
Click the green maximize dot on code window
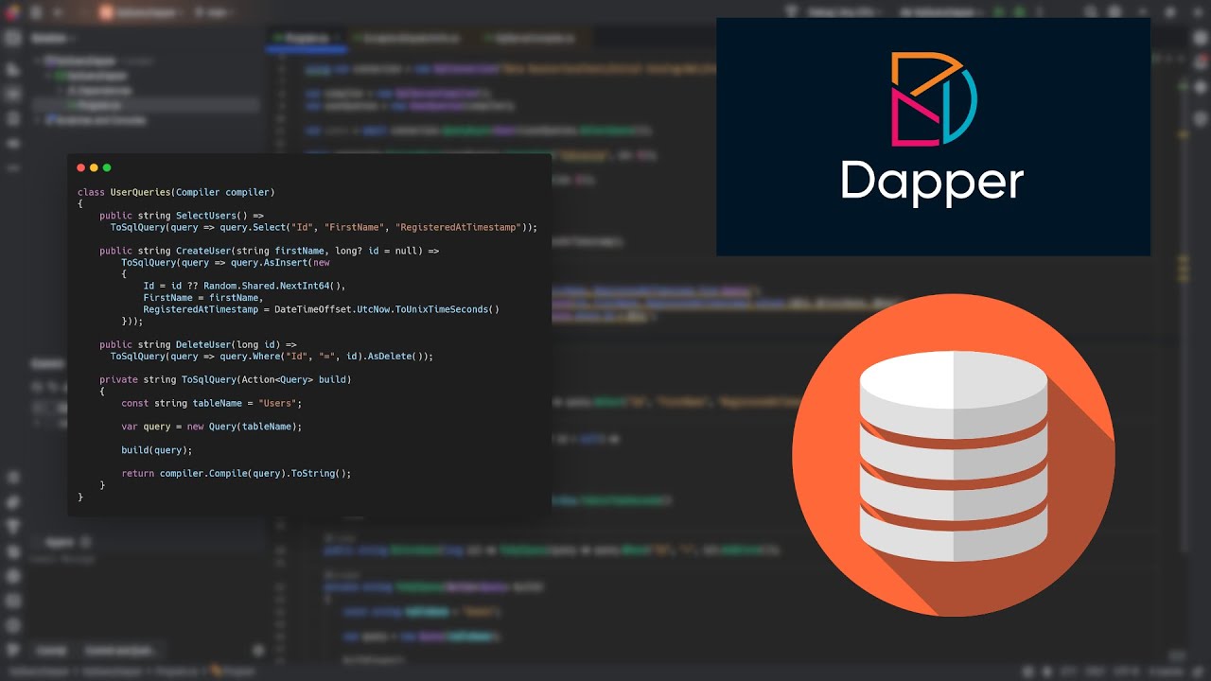tap(107, 167)
